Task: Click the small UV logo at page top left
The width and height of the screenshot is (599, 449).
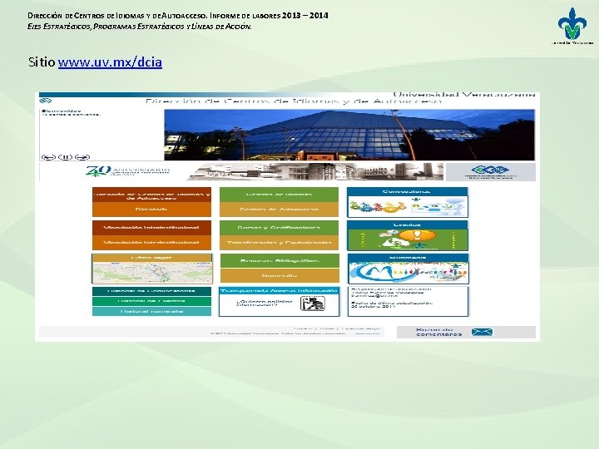Action: (46, 101)
